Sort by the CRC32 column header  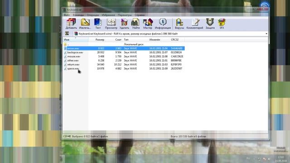pyautogui.click(x=177, y=40)
